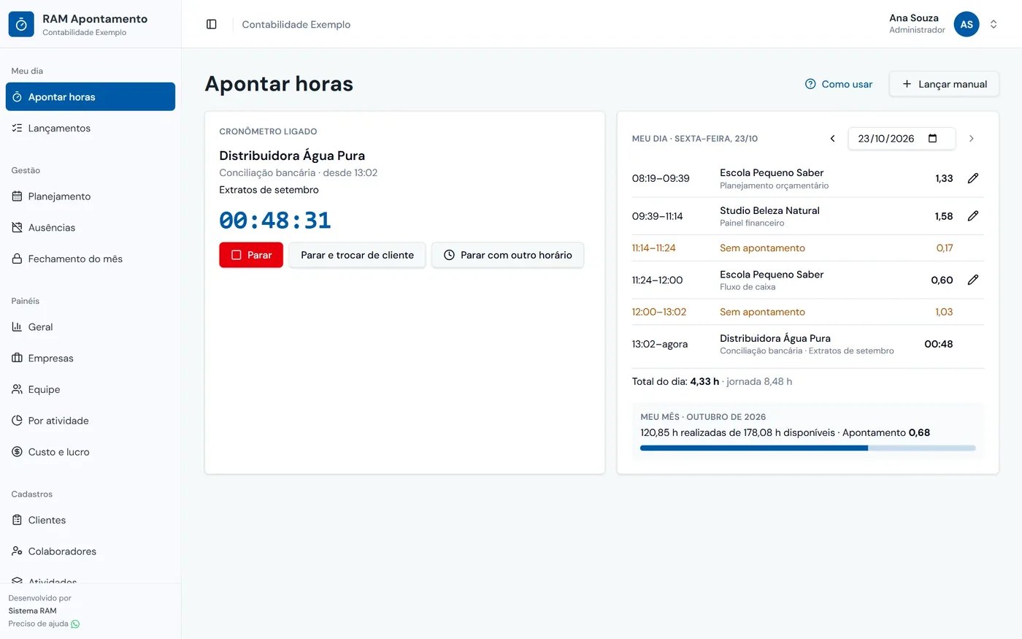Open the Empresas dashboard

click(x=91, y=358)
